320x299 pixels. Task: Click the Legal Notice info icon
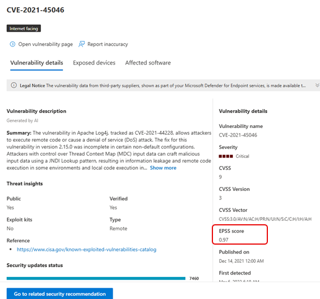pos(14,85)
